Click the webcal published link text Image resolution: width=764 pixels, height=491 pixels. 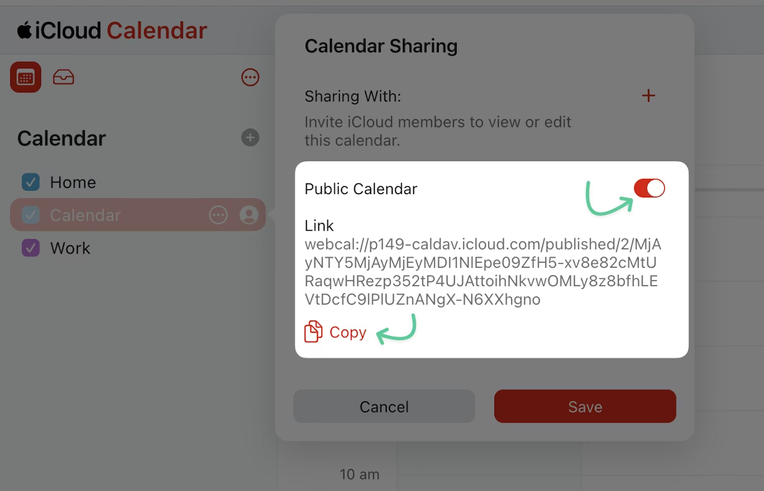(483, 272)
